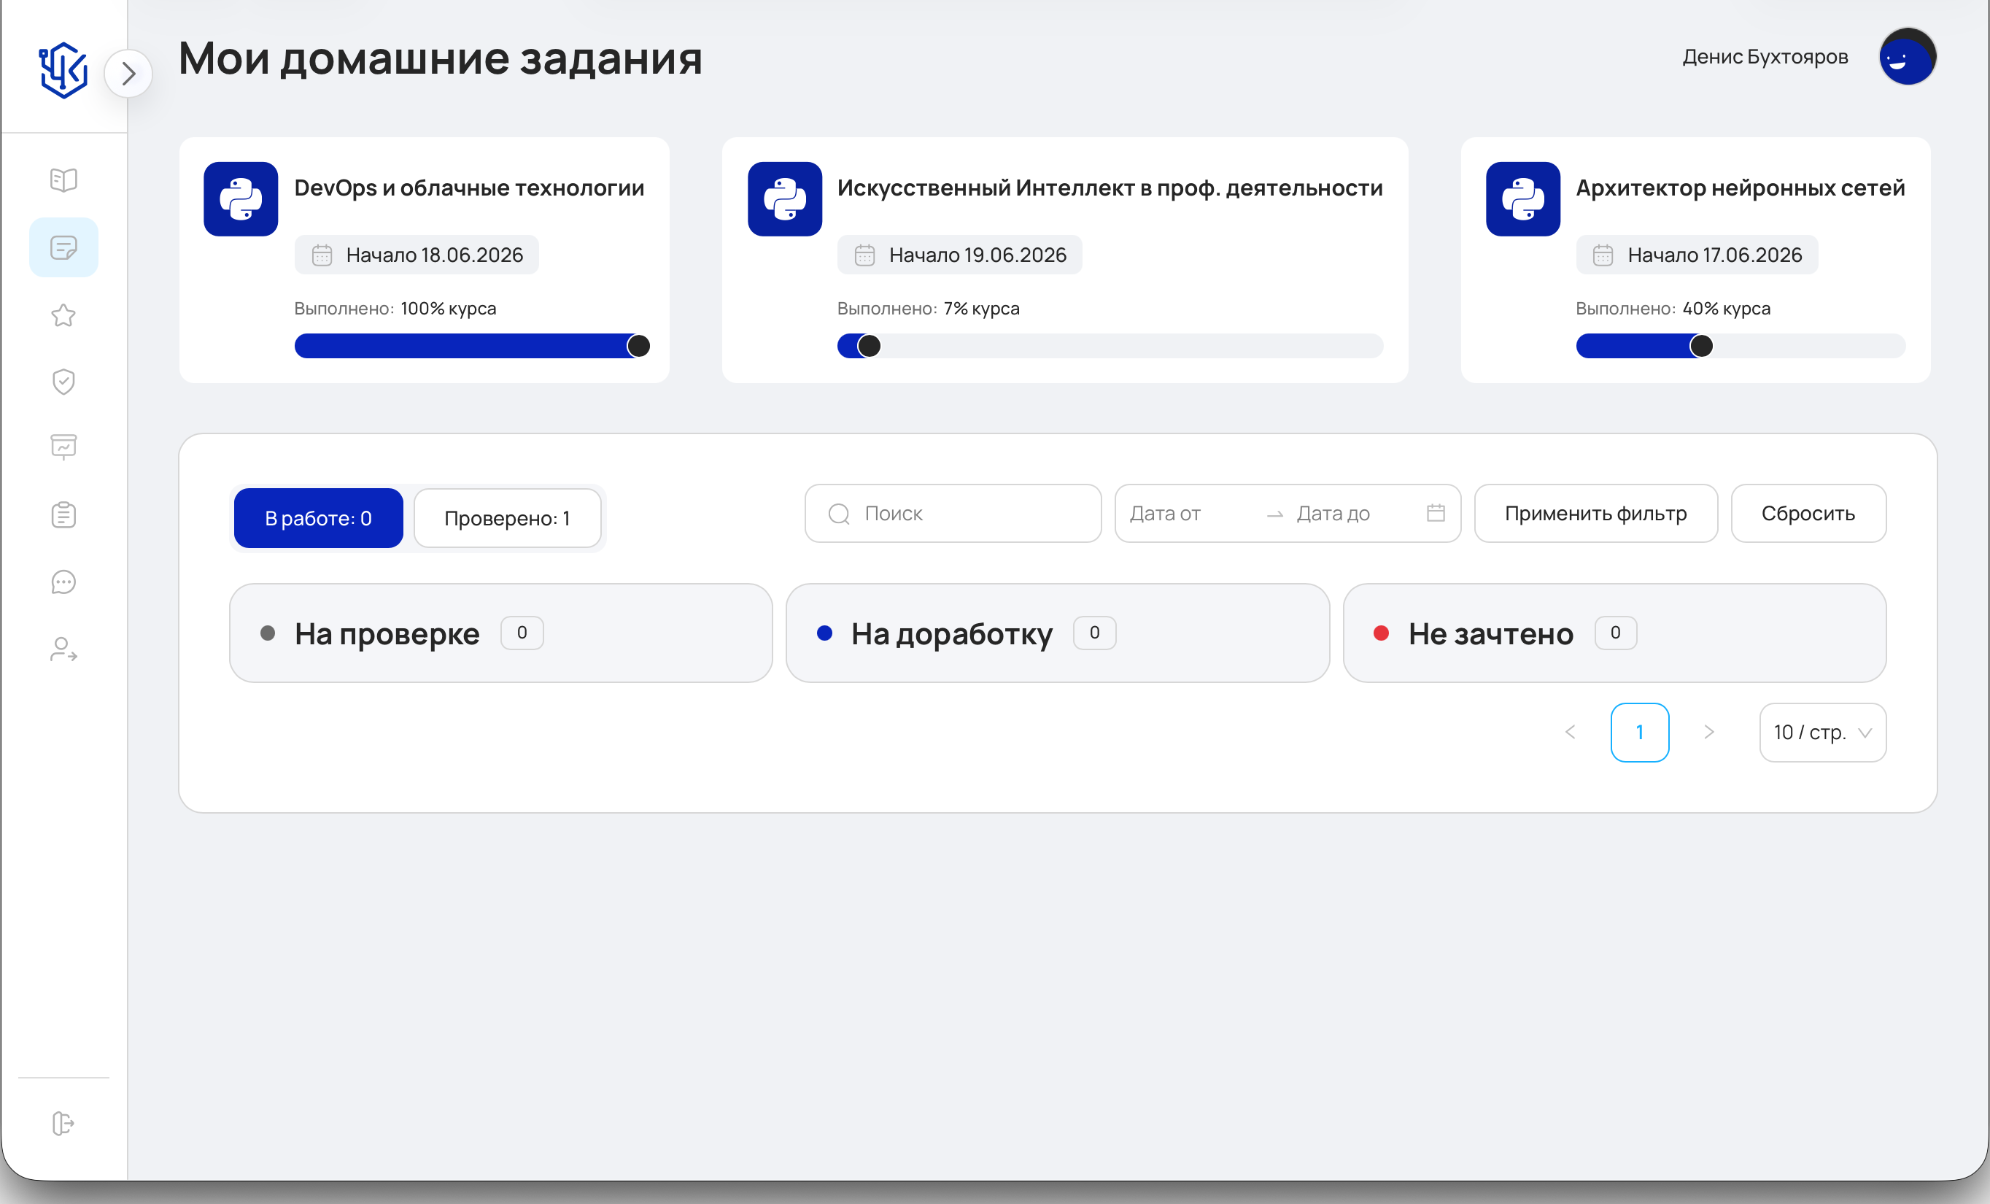Click the username Денис Бухтояров
This screenshot has width=1990, height=1204.
click(x=1765, y=57)
